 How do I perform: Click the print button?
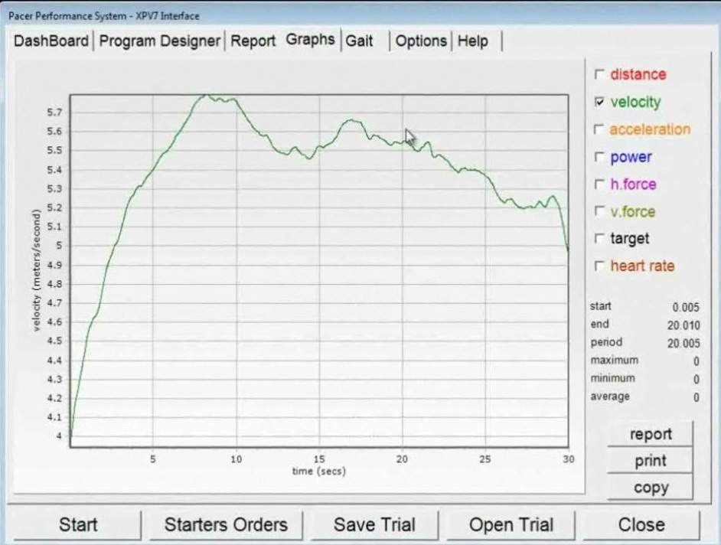pos(650,460)
